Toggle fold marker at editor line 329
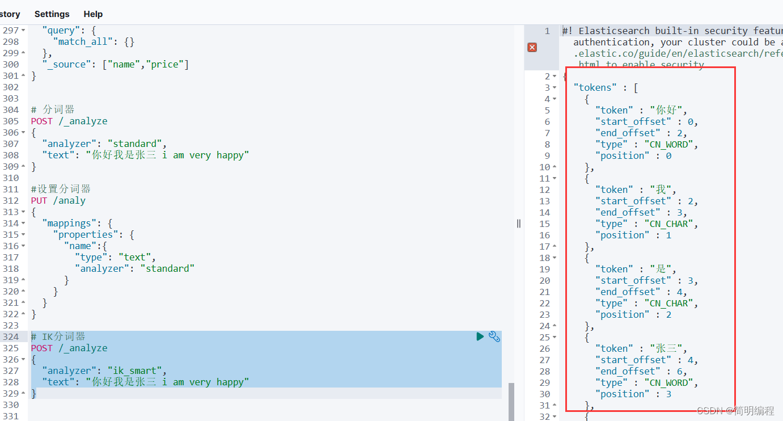Screen dimensions: 783x421 click(23, 393)
